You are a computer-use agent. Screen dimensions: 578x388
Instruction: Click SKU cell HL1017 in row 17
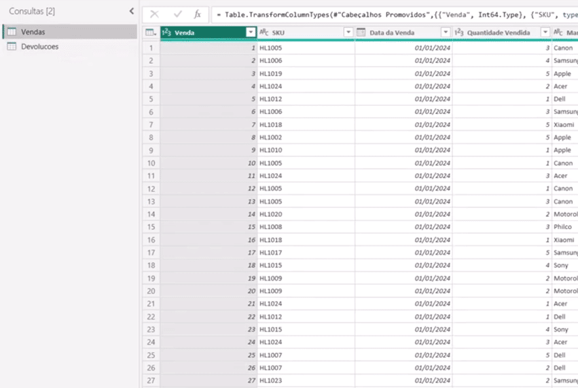[306, 253]
